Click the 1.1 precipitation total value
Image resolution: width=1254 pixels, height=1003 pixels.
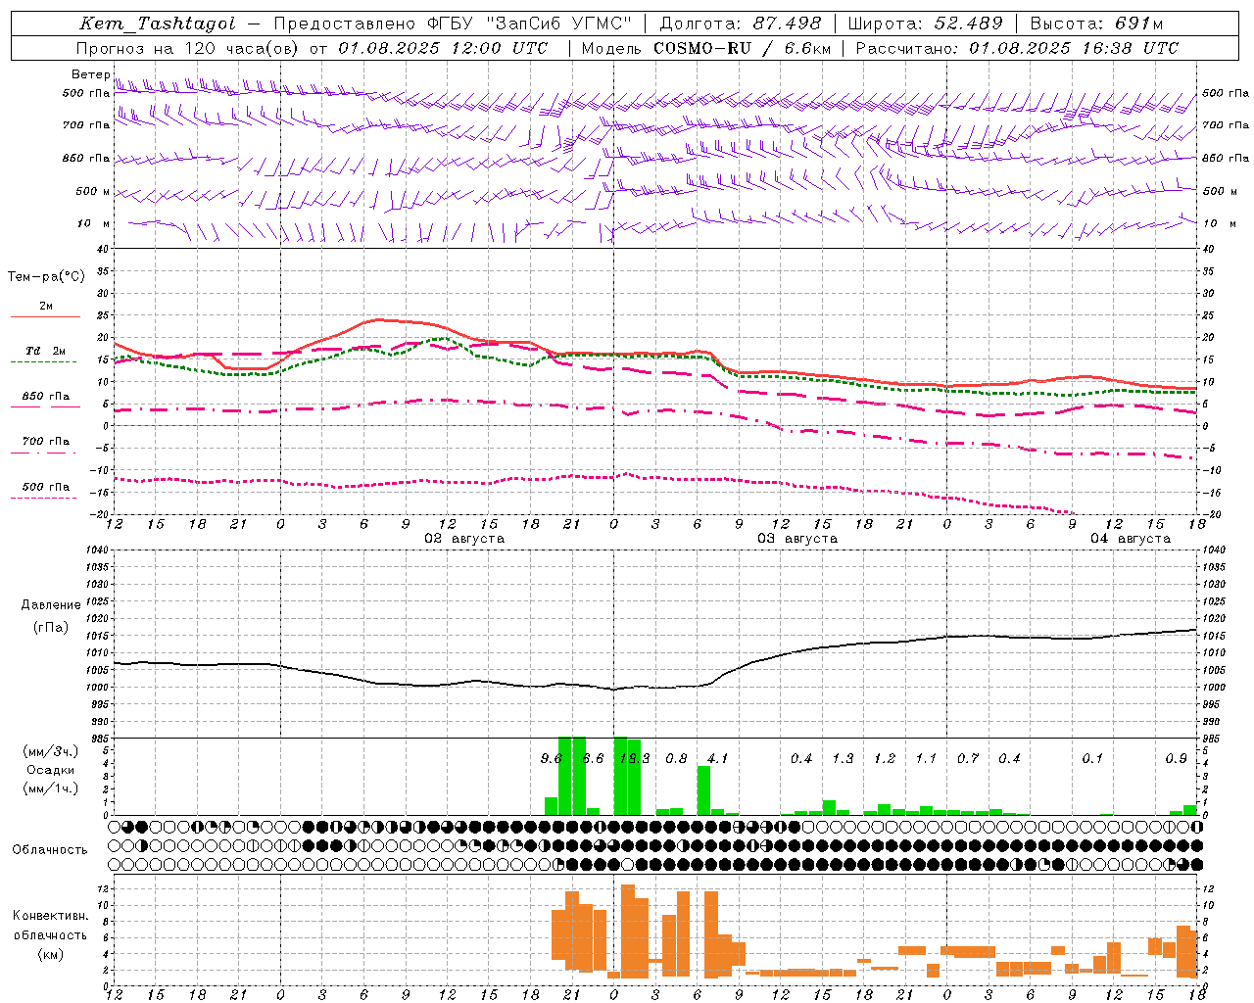pos(926,758)
